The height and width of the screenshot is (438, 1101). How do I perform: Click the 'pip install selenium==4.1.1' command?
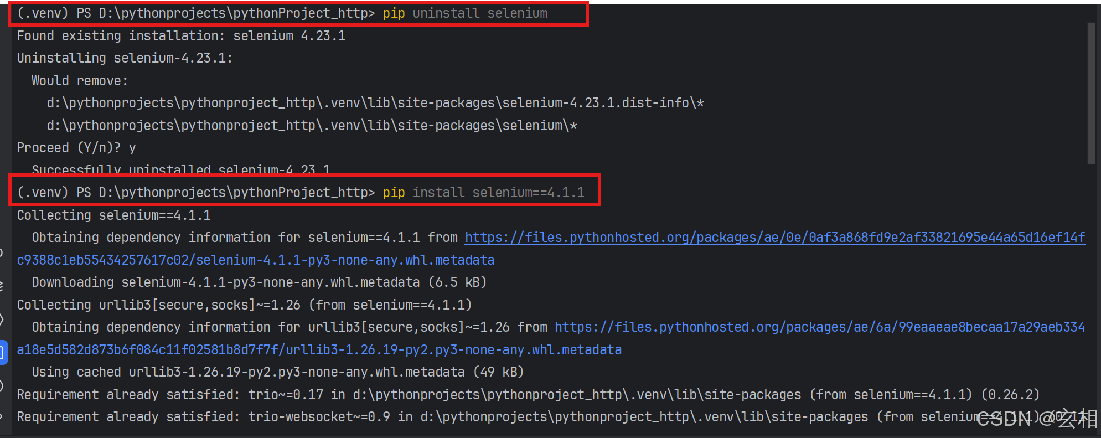click(x=483, y=192)
